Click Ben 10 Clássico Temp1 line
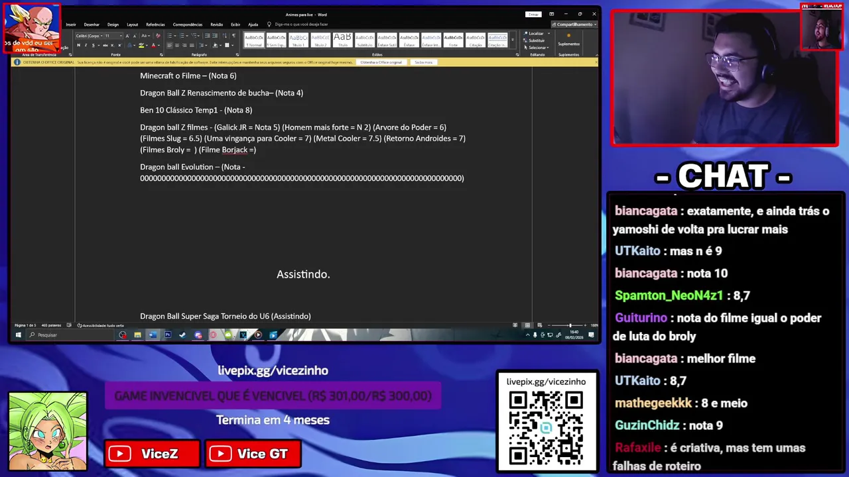This screenshot has height=477, width=849. [x=196, y=110]
